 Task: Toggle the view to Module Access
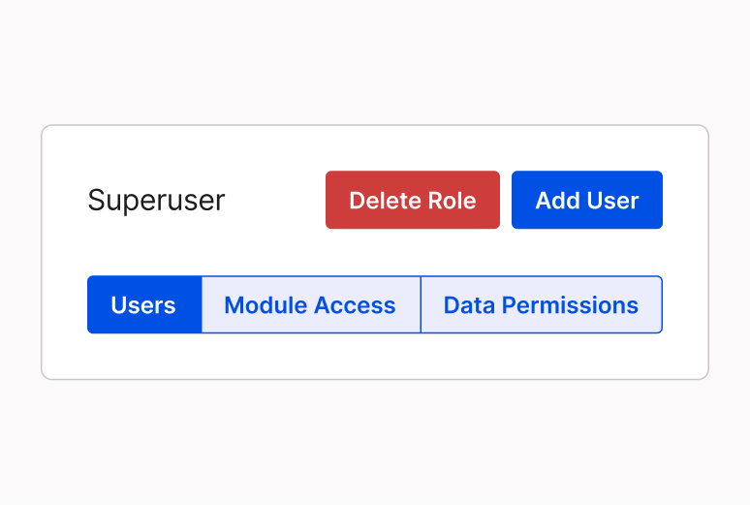coord(311,304)
